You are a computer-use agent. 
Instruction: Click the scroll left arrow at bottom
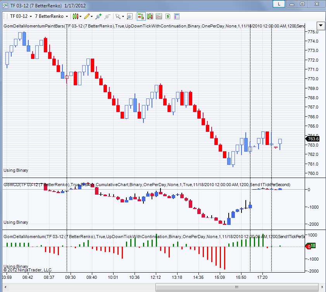5,287
